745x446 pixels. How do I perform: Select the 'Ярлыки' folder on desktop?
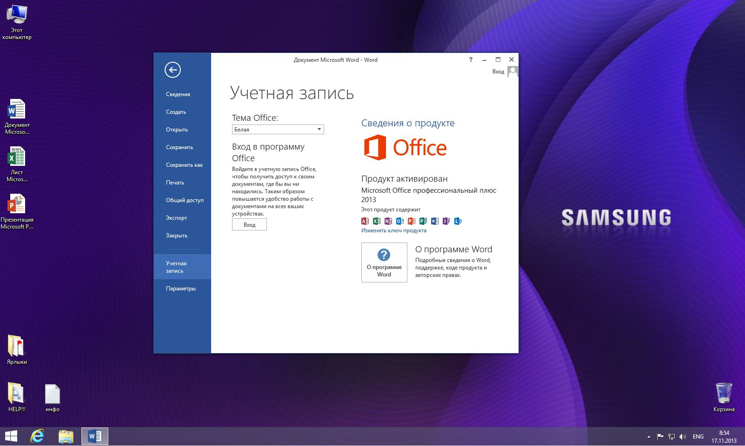click(x=17, y=349)
